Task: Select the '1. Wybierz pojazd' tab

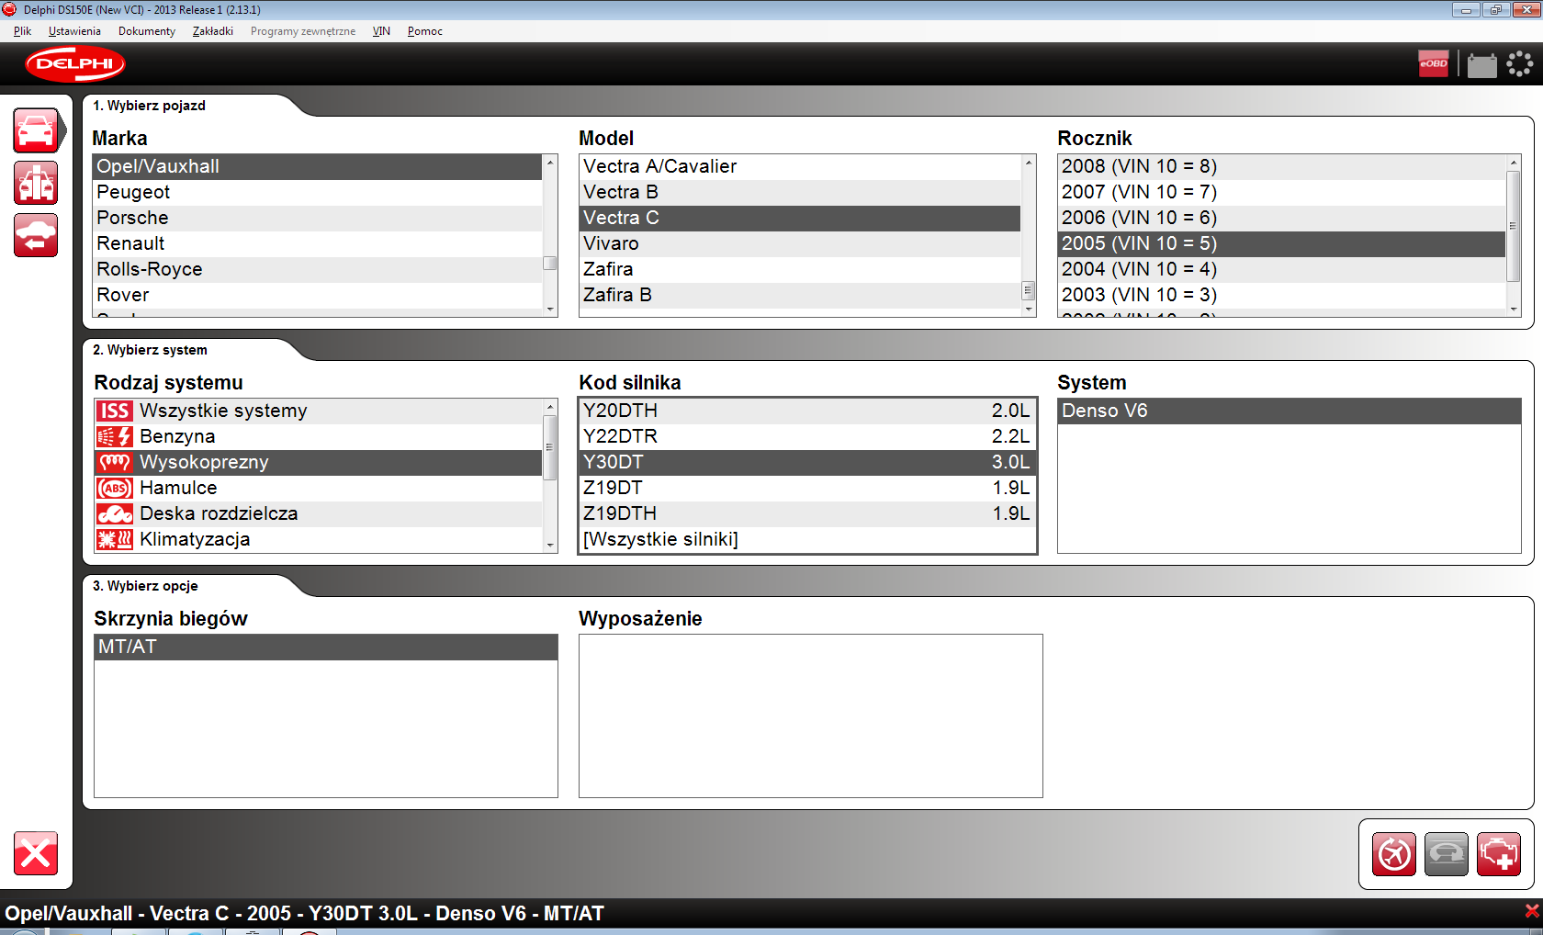Action: (149, 106)
